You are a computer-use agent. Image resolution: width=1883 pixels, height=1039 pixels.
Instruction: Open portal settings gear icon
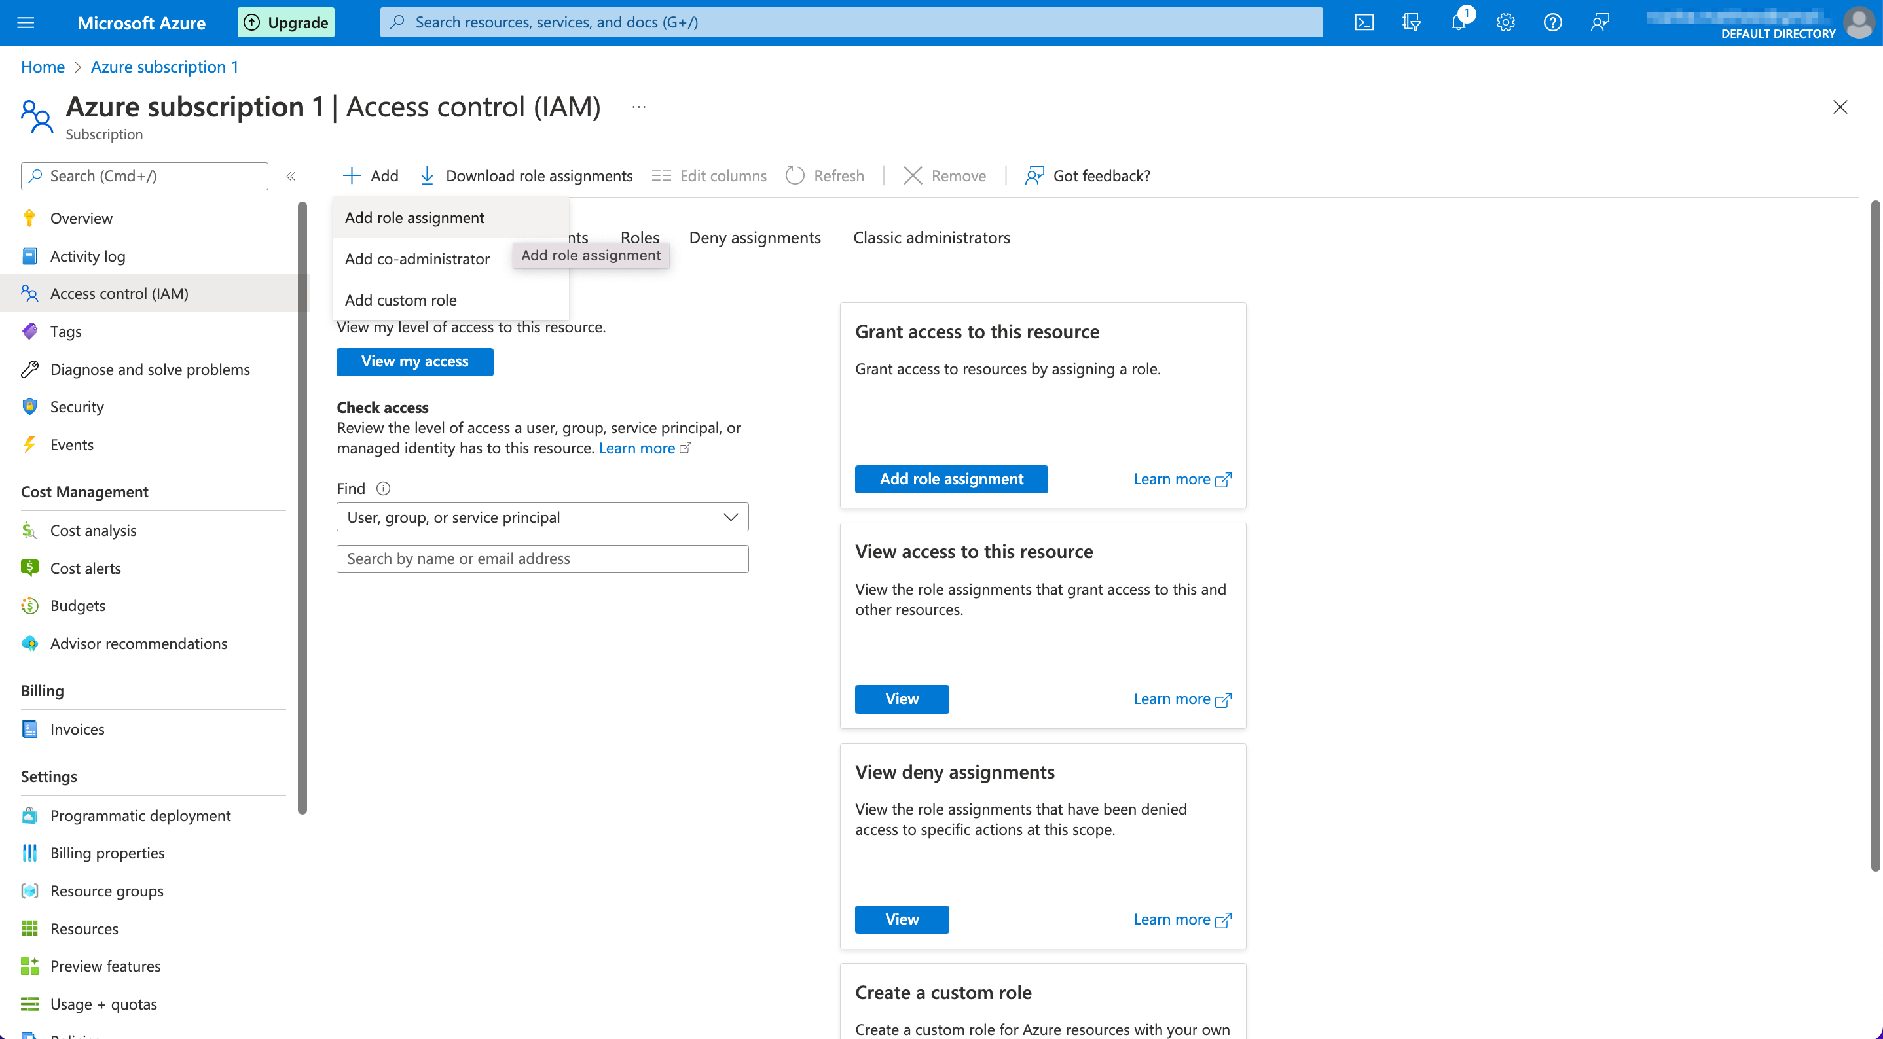[1505, 22]
